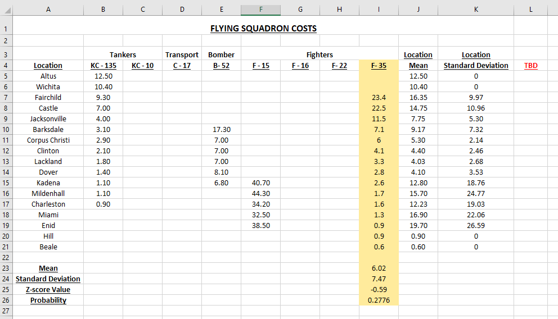Click the 0.2776 probability value

[x=379, y=300]
